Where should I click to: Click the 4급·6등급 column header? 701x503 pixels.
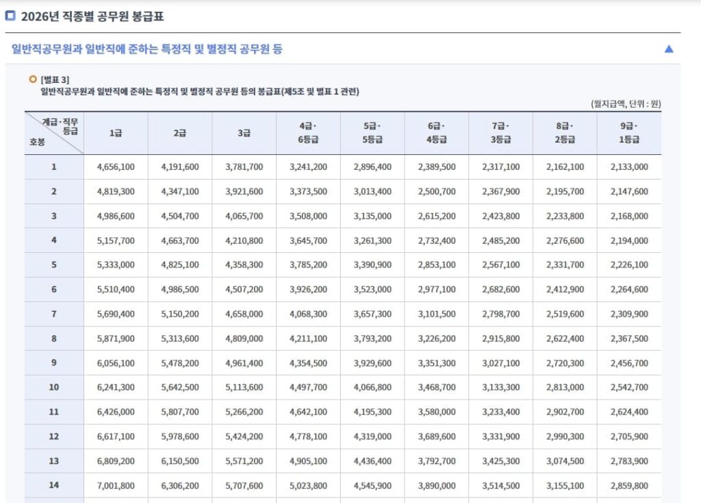[x=308, y=133]
